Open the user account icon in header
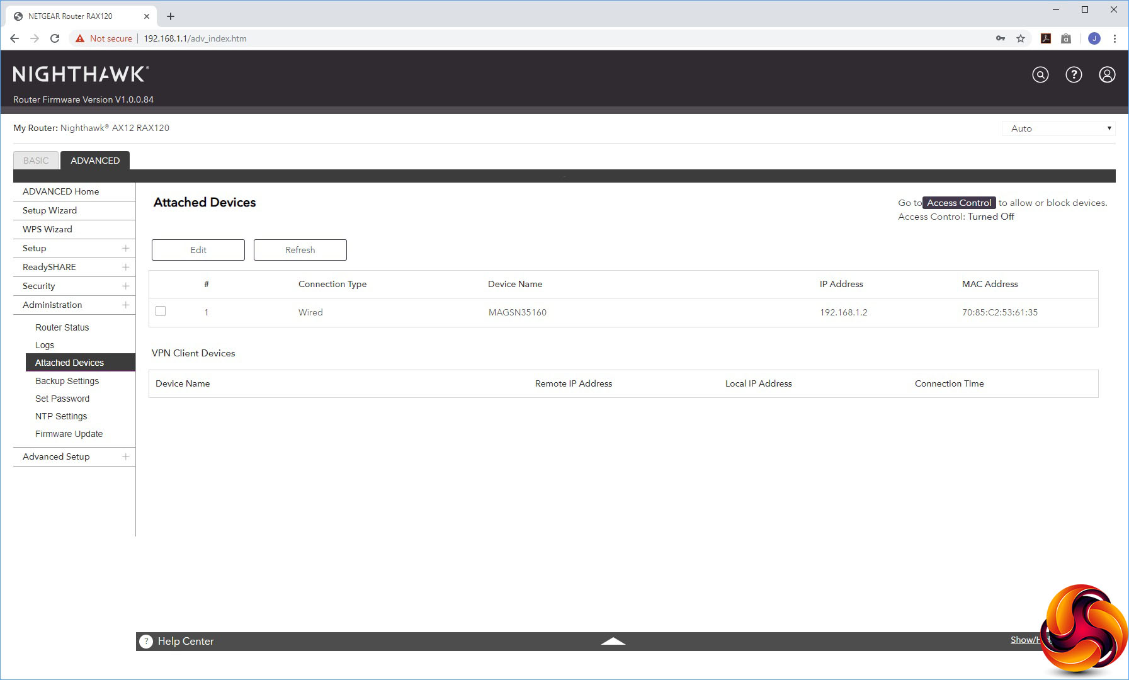 1107,75
